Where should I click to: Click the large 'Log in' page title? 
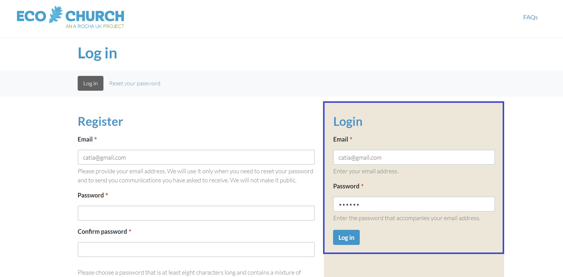(97, 54)
